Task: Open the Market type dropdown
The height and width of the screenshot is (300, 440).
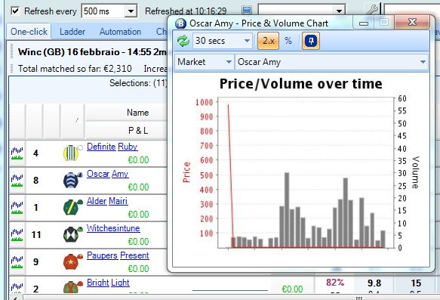Action: coord(205,62)
